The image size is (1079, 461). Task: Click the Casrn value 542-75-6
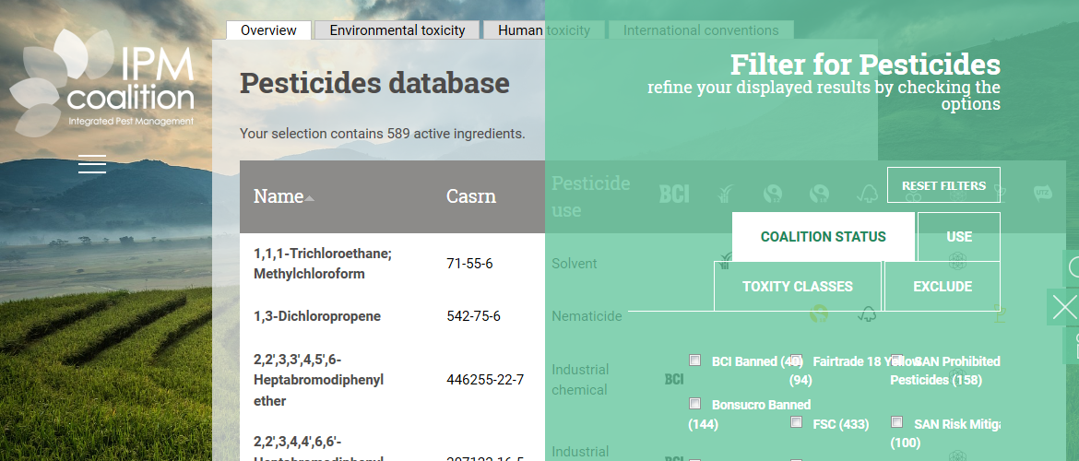point(473,316)
